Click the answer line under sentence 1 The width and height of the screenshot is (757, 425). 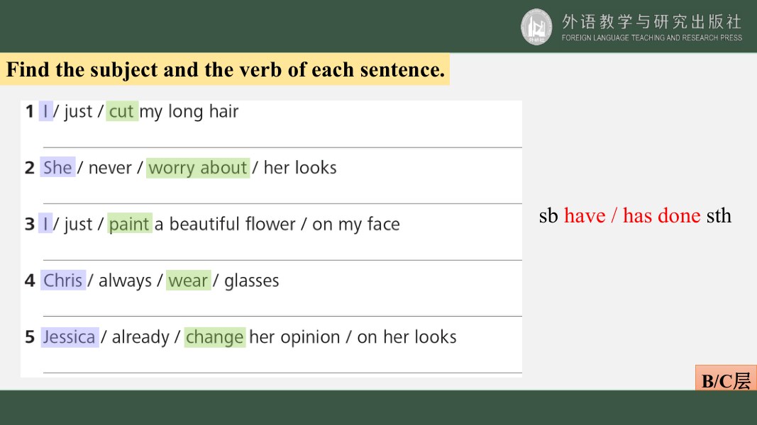tap(282, 147)
